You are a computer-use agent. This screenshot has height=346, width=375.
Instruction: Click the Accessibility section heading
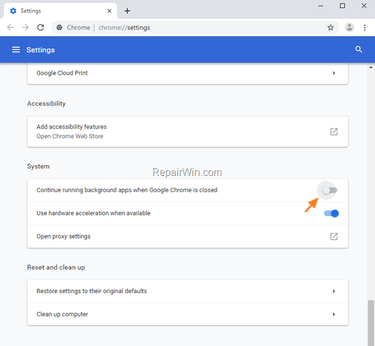[x=46, y=104]
